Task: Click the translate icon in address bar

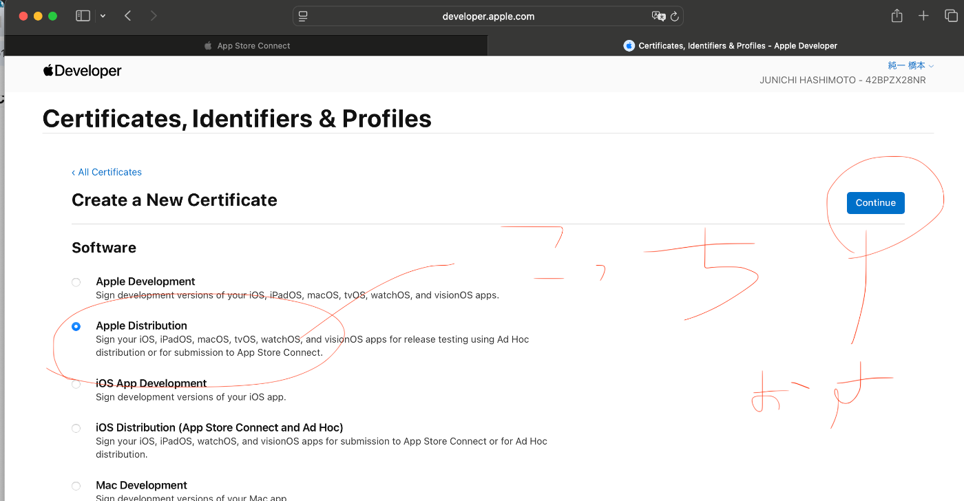Action: [x=658, y=17]
